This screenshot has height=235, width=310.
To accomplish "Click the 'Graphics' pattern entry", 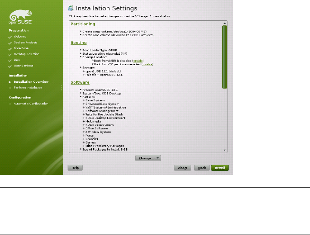I will [92, 139].
